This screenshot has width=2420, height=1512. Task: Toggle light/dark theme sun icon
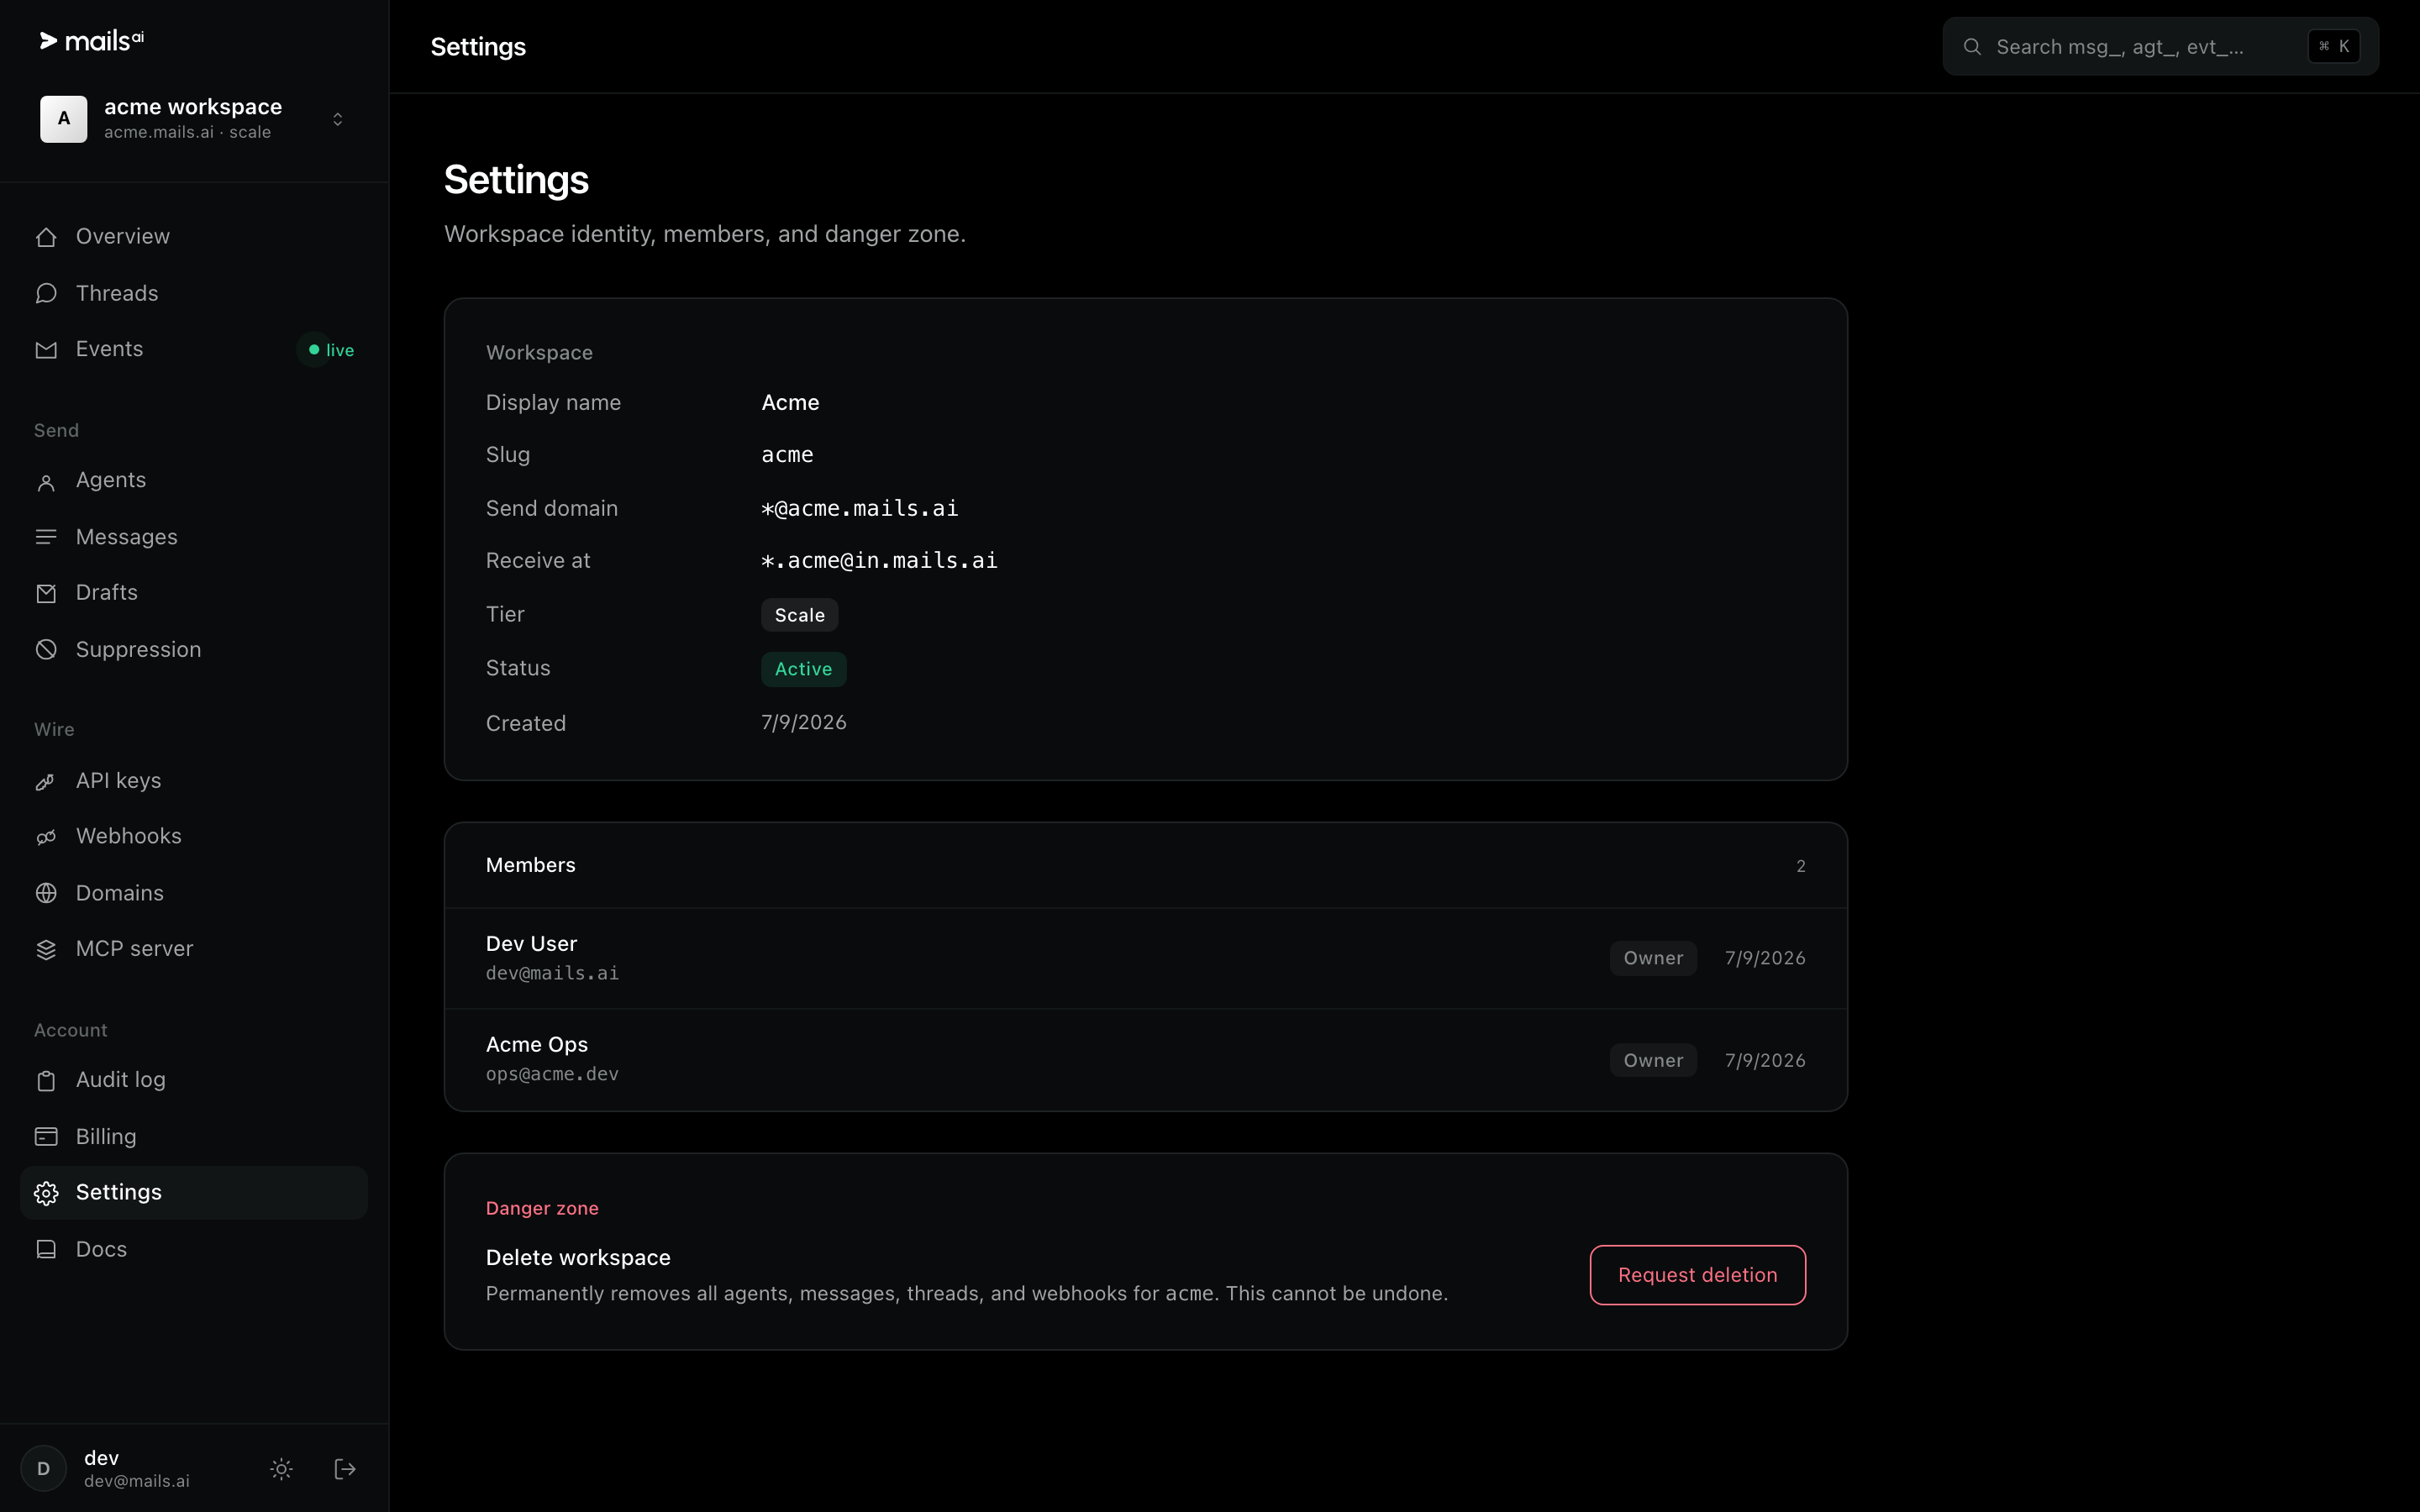tap(281, 1469)
